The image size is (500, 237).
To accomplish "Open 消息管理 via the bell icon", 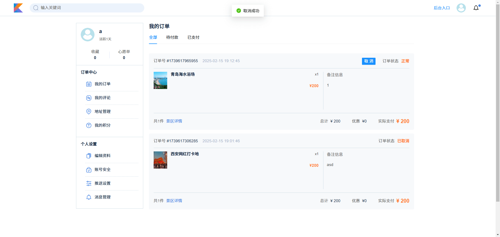I will [89, 197].
